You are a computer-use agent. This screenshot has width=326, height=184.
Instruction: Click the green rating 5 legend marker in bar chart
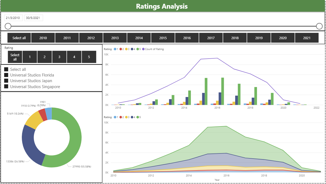(138, 49)
